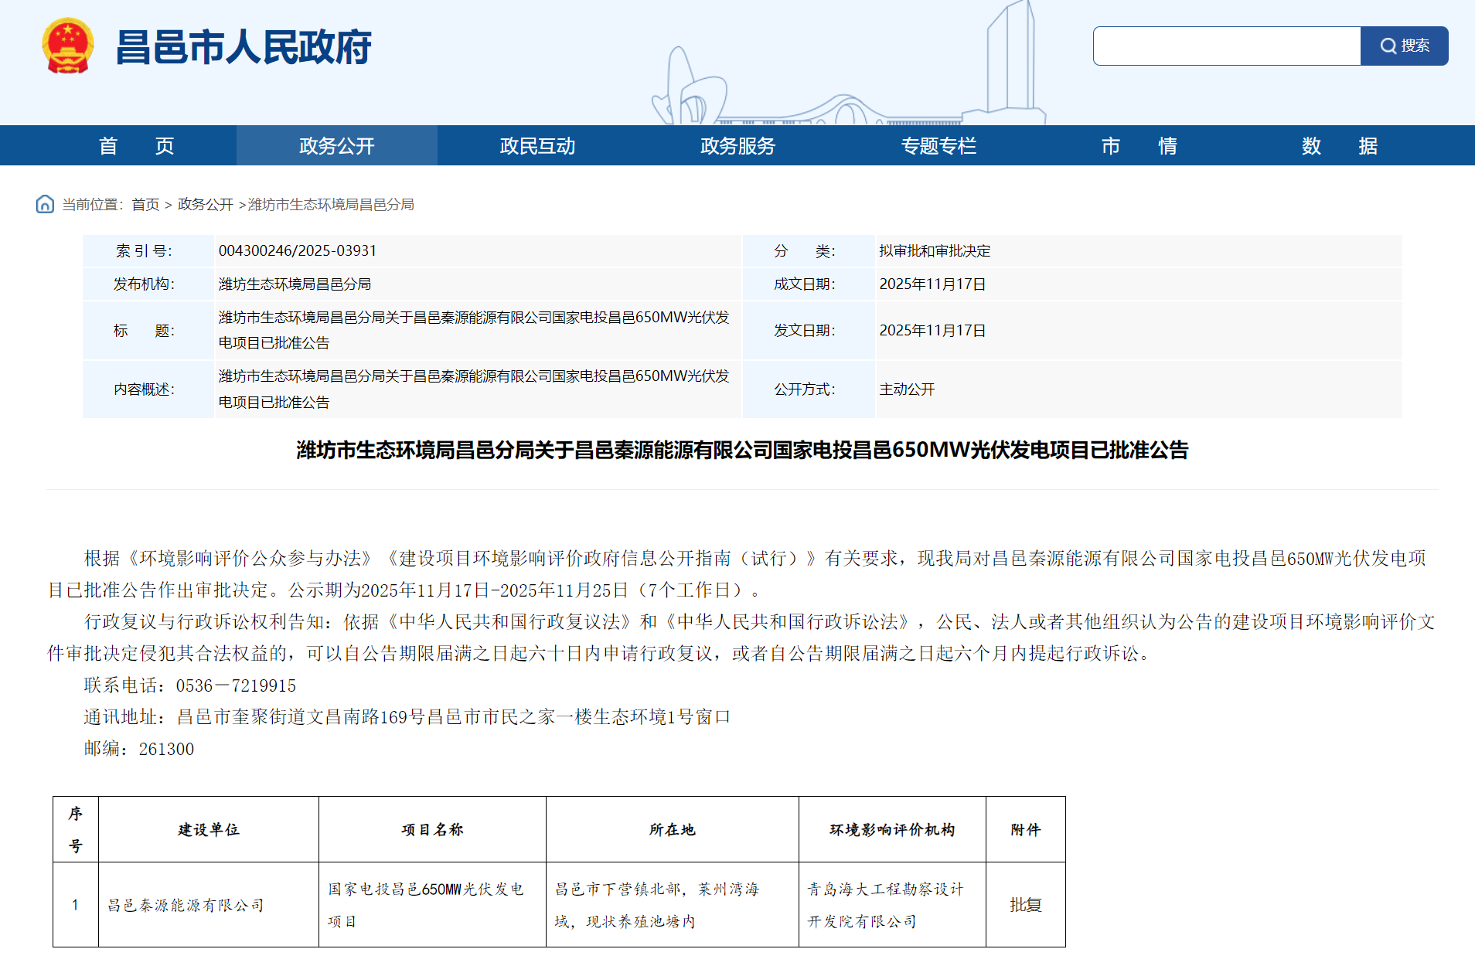Click the 政务公开 breadcrumb link
Viewport: 1475px width, 966px height.
point(205,205)
